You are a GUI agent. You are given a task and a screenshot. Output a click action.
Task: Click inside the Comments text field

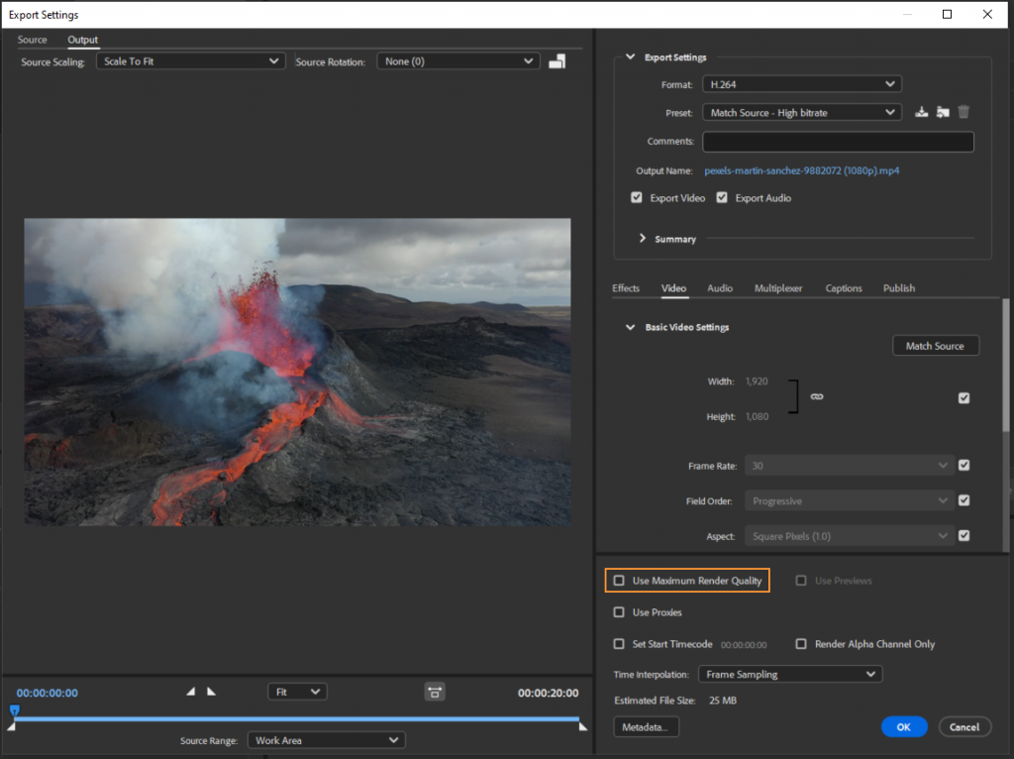click(837, 141)
